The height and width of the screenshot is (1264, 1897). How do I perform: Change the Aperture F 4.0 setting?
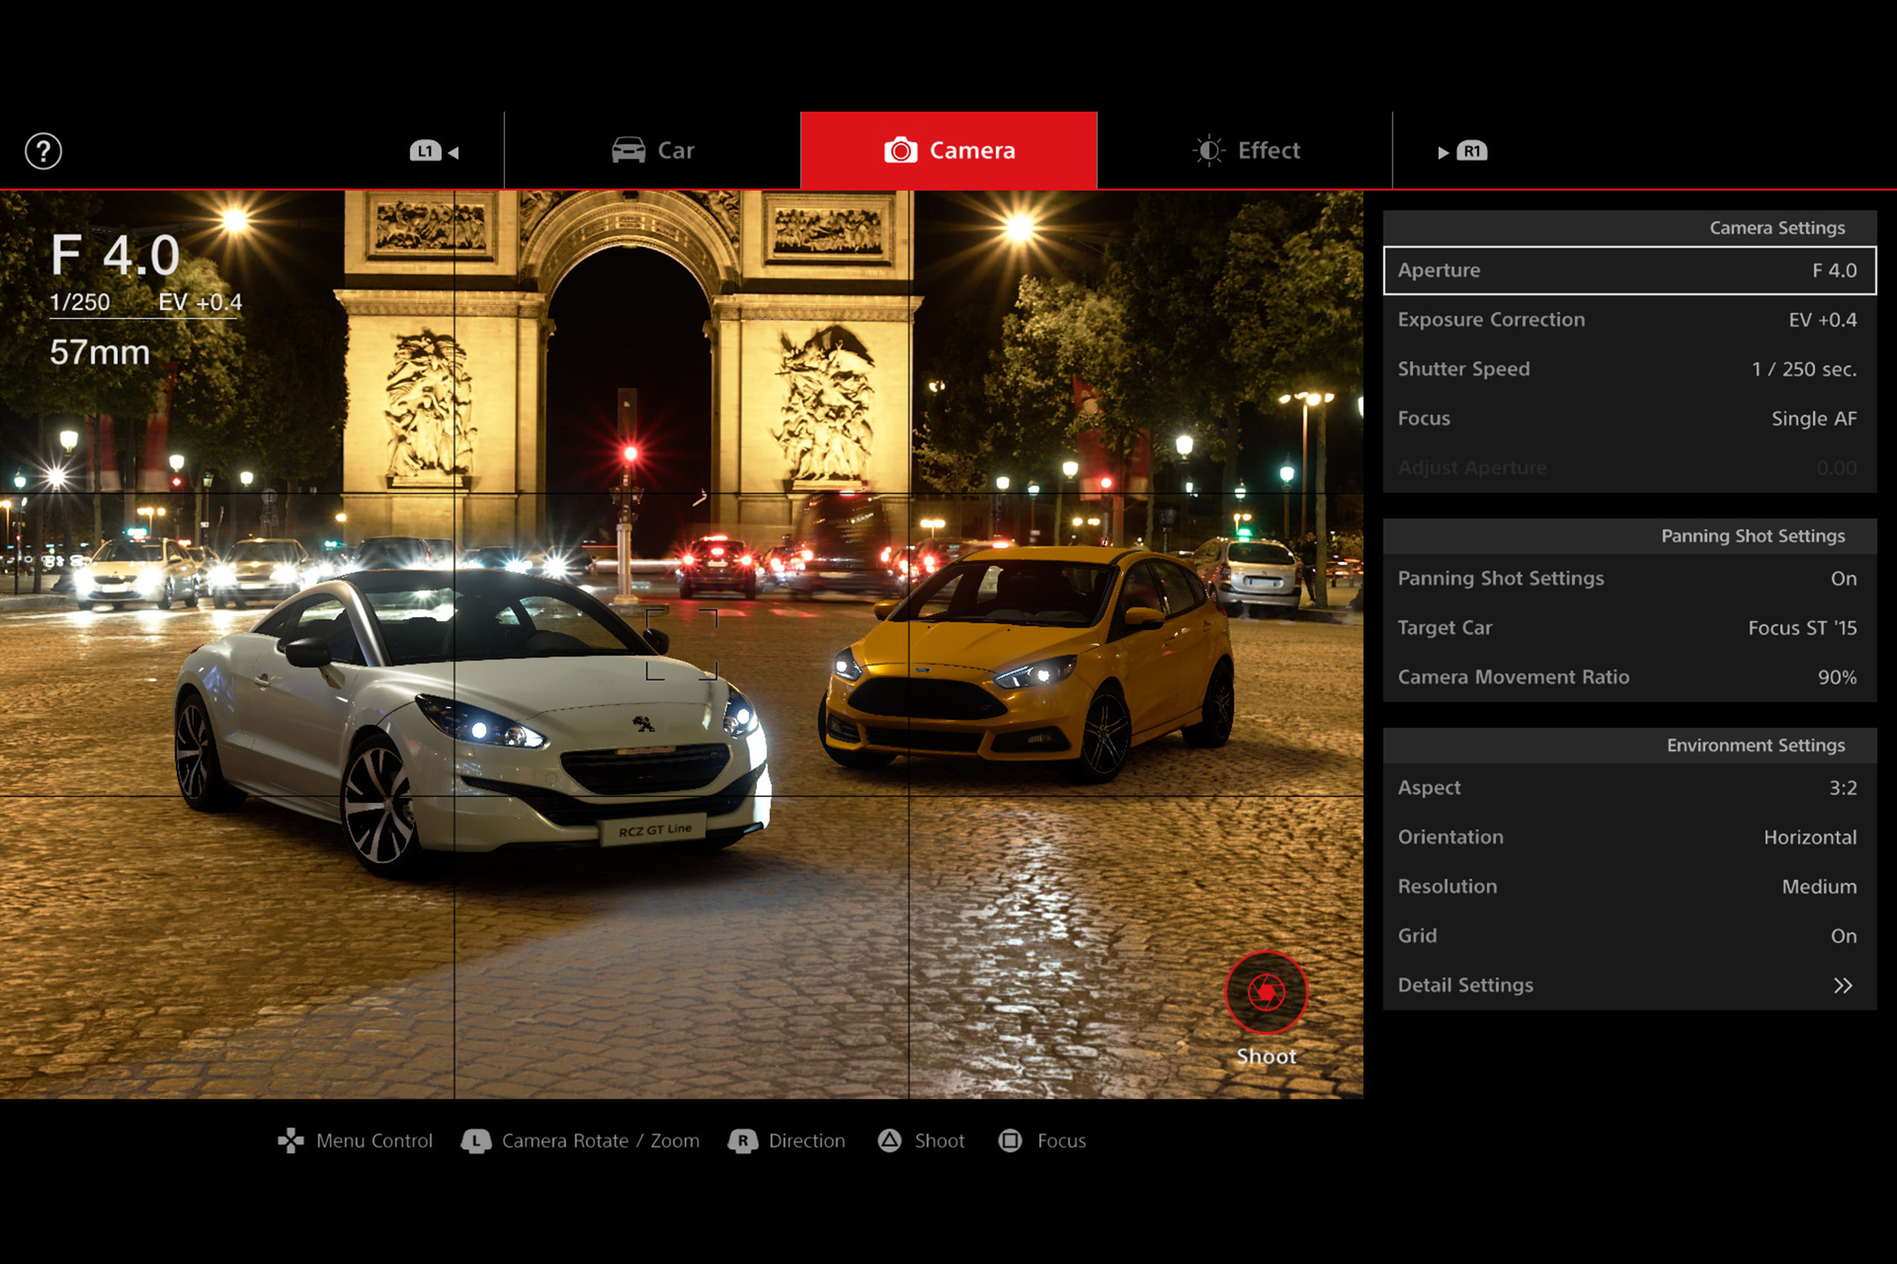click(1629, 270)
